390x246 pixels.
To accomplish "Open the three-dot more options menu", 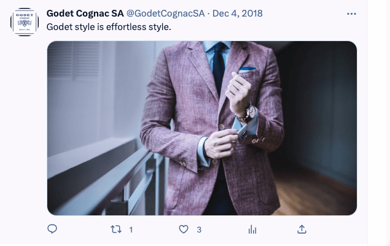I will pos(351,13).
